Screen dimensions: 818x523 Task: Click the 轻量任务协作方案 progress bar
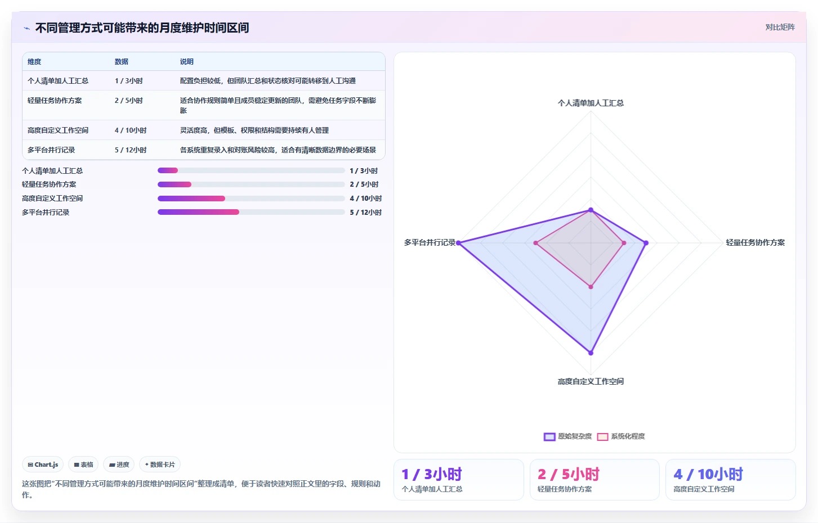[251, 184]
